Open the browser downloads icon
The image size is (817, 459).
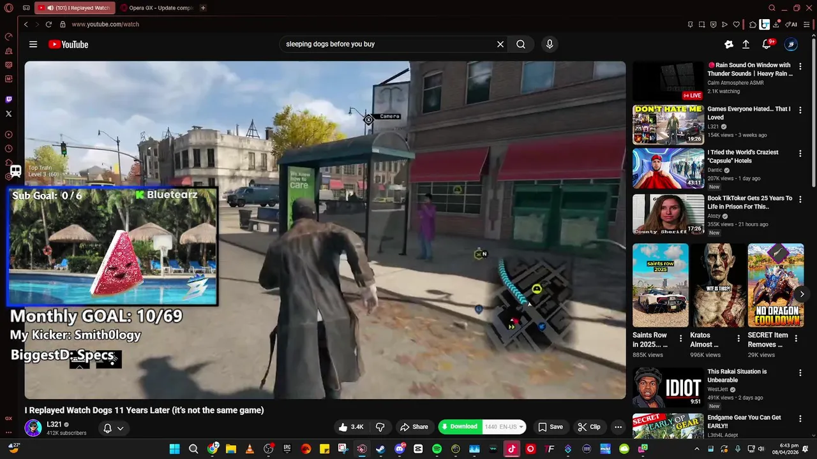click(x=776, y=24)
